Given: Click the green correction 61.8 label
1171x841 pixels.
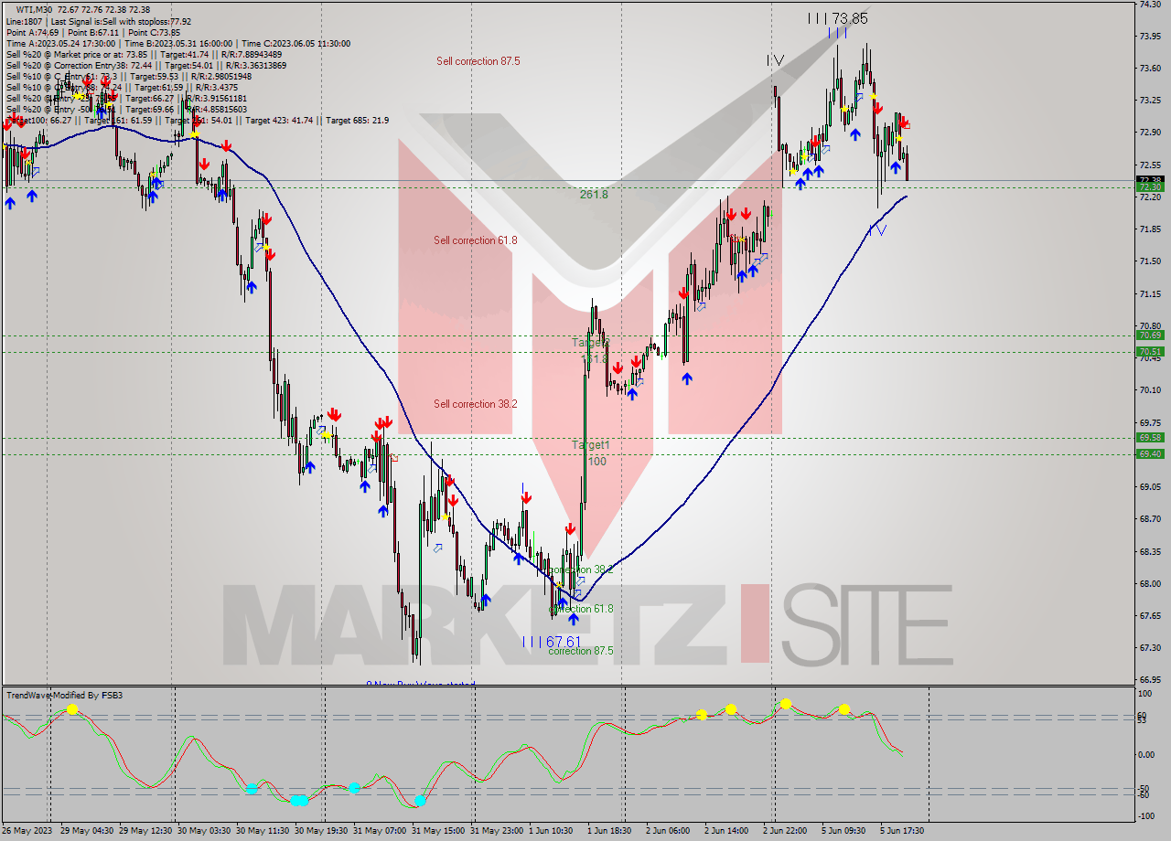Looking at the screenshot, I should coord(581,609).
